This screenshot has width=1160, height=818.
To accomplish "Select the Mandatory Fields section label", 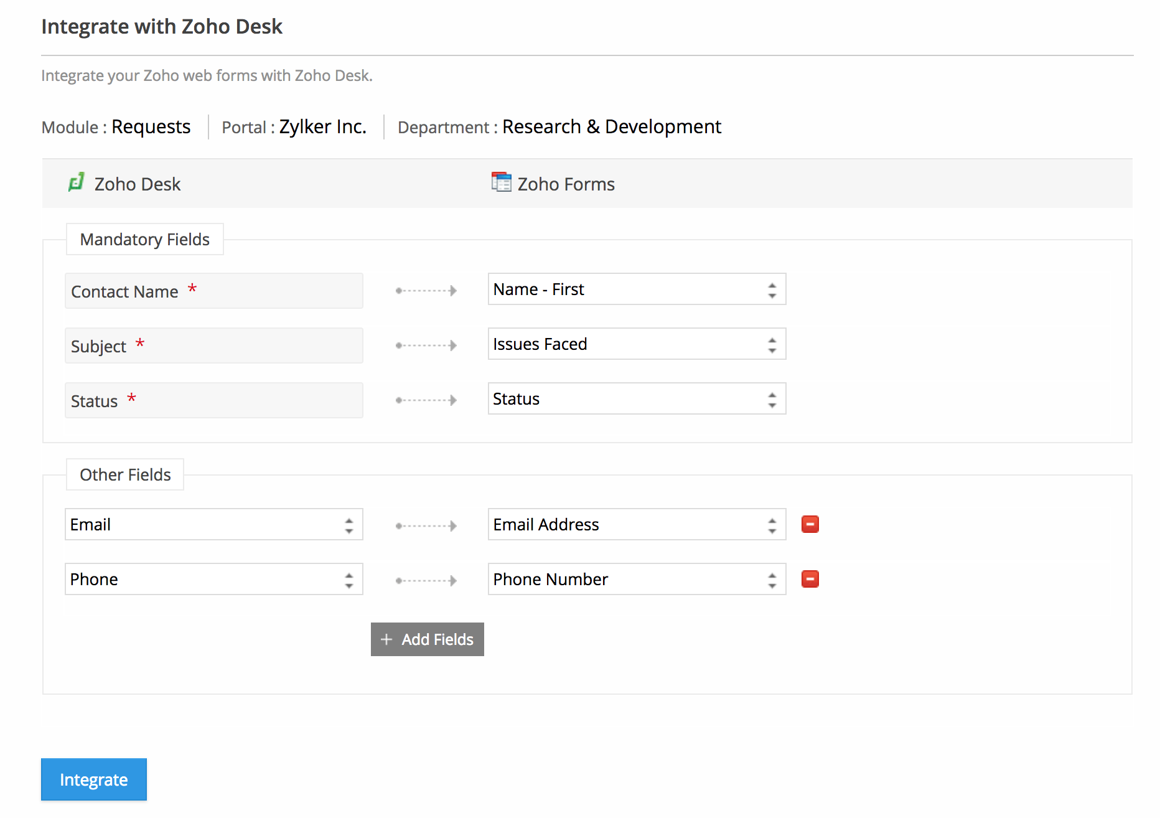I will (x=144, y=240).
